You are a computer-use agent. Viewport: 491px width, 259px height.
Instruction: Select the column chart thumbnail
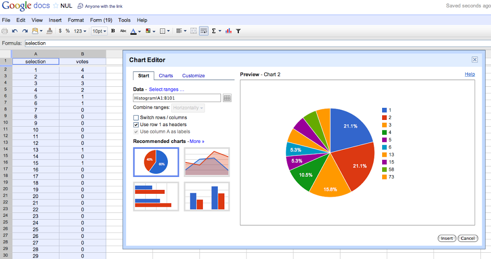pos(207,197)
